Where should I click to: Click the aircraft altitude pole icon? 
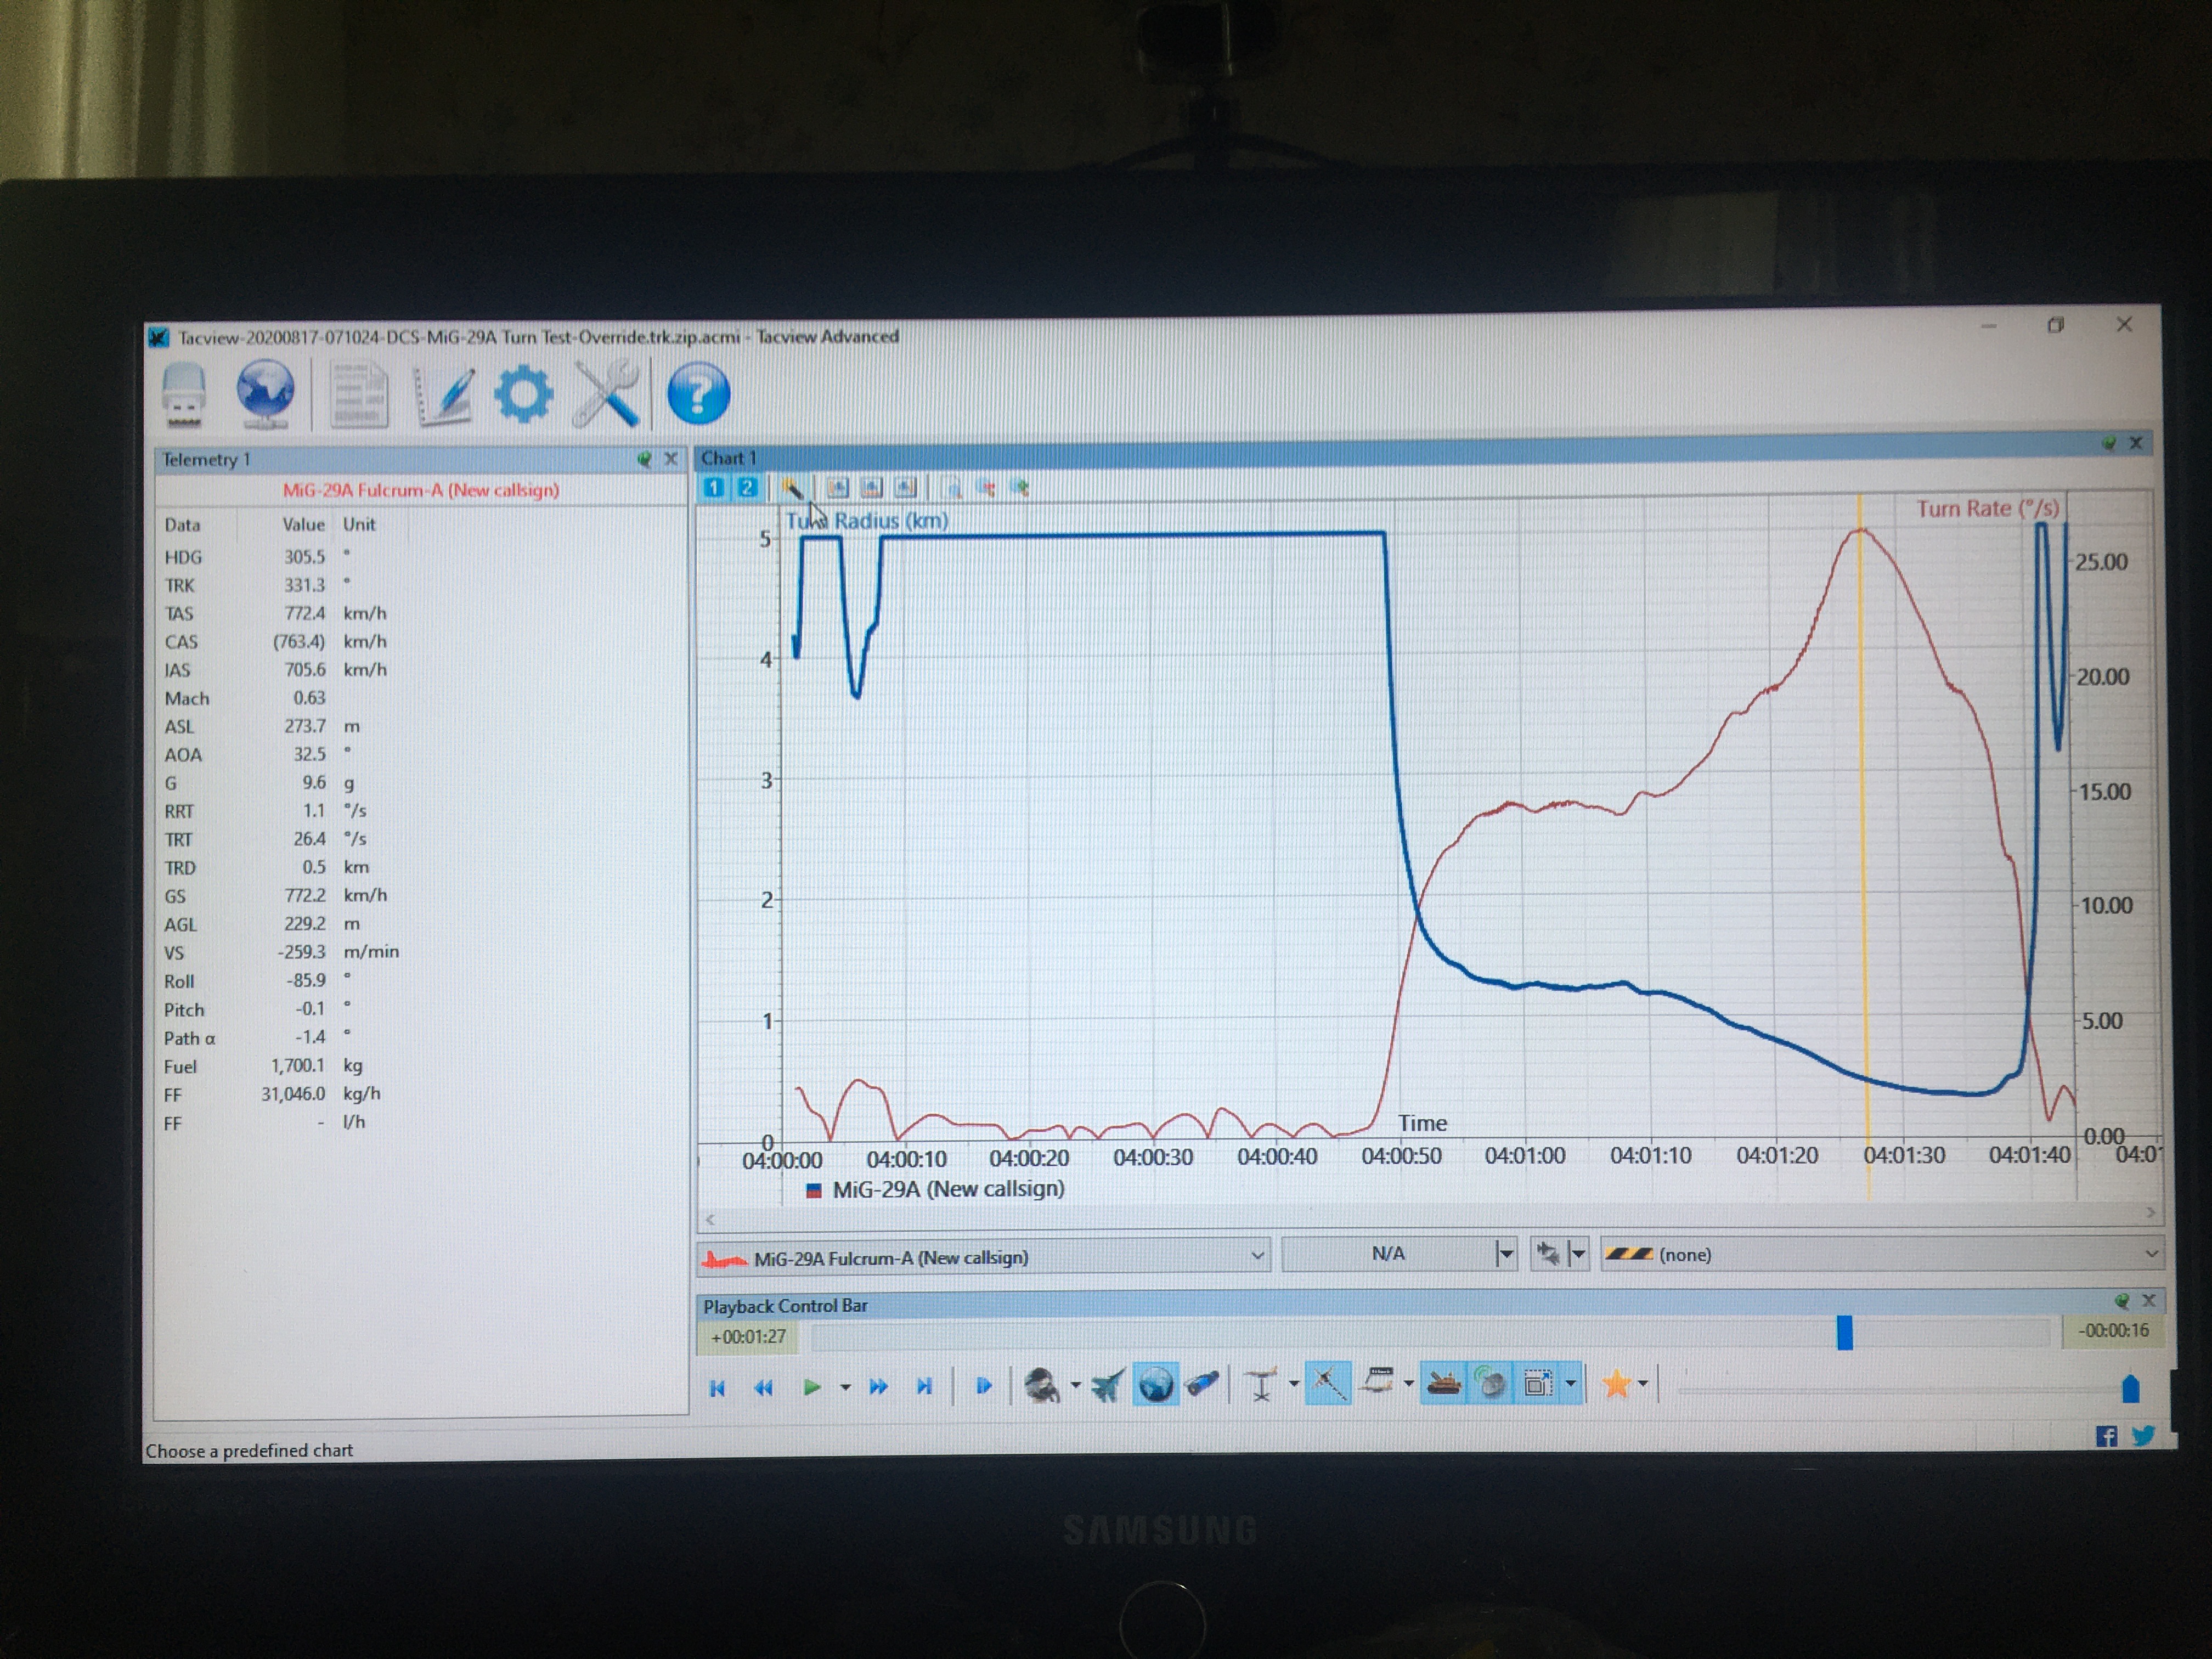[x=1262, y=1385]
